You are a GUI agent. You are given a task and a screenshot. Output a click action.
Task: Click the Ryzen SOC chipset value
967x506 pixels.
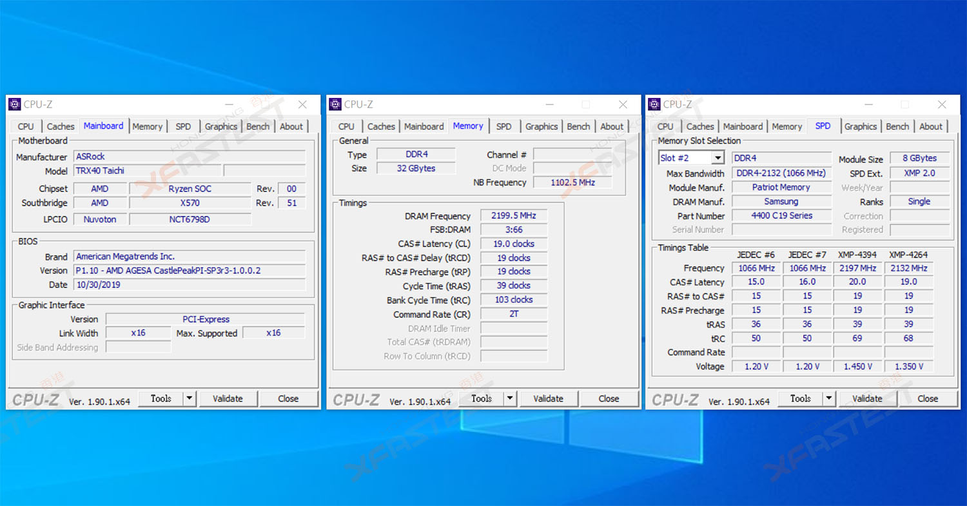point(190,189)
